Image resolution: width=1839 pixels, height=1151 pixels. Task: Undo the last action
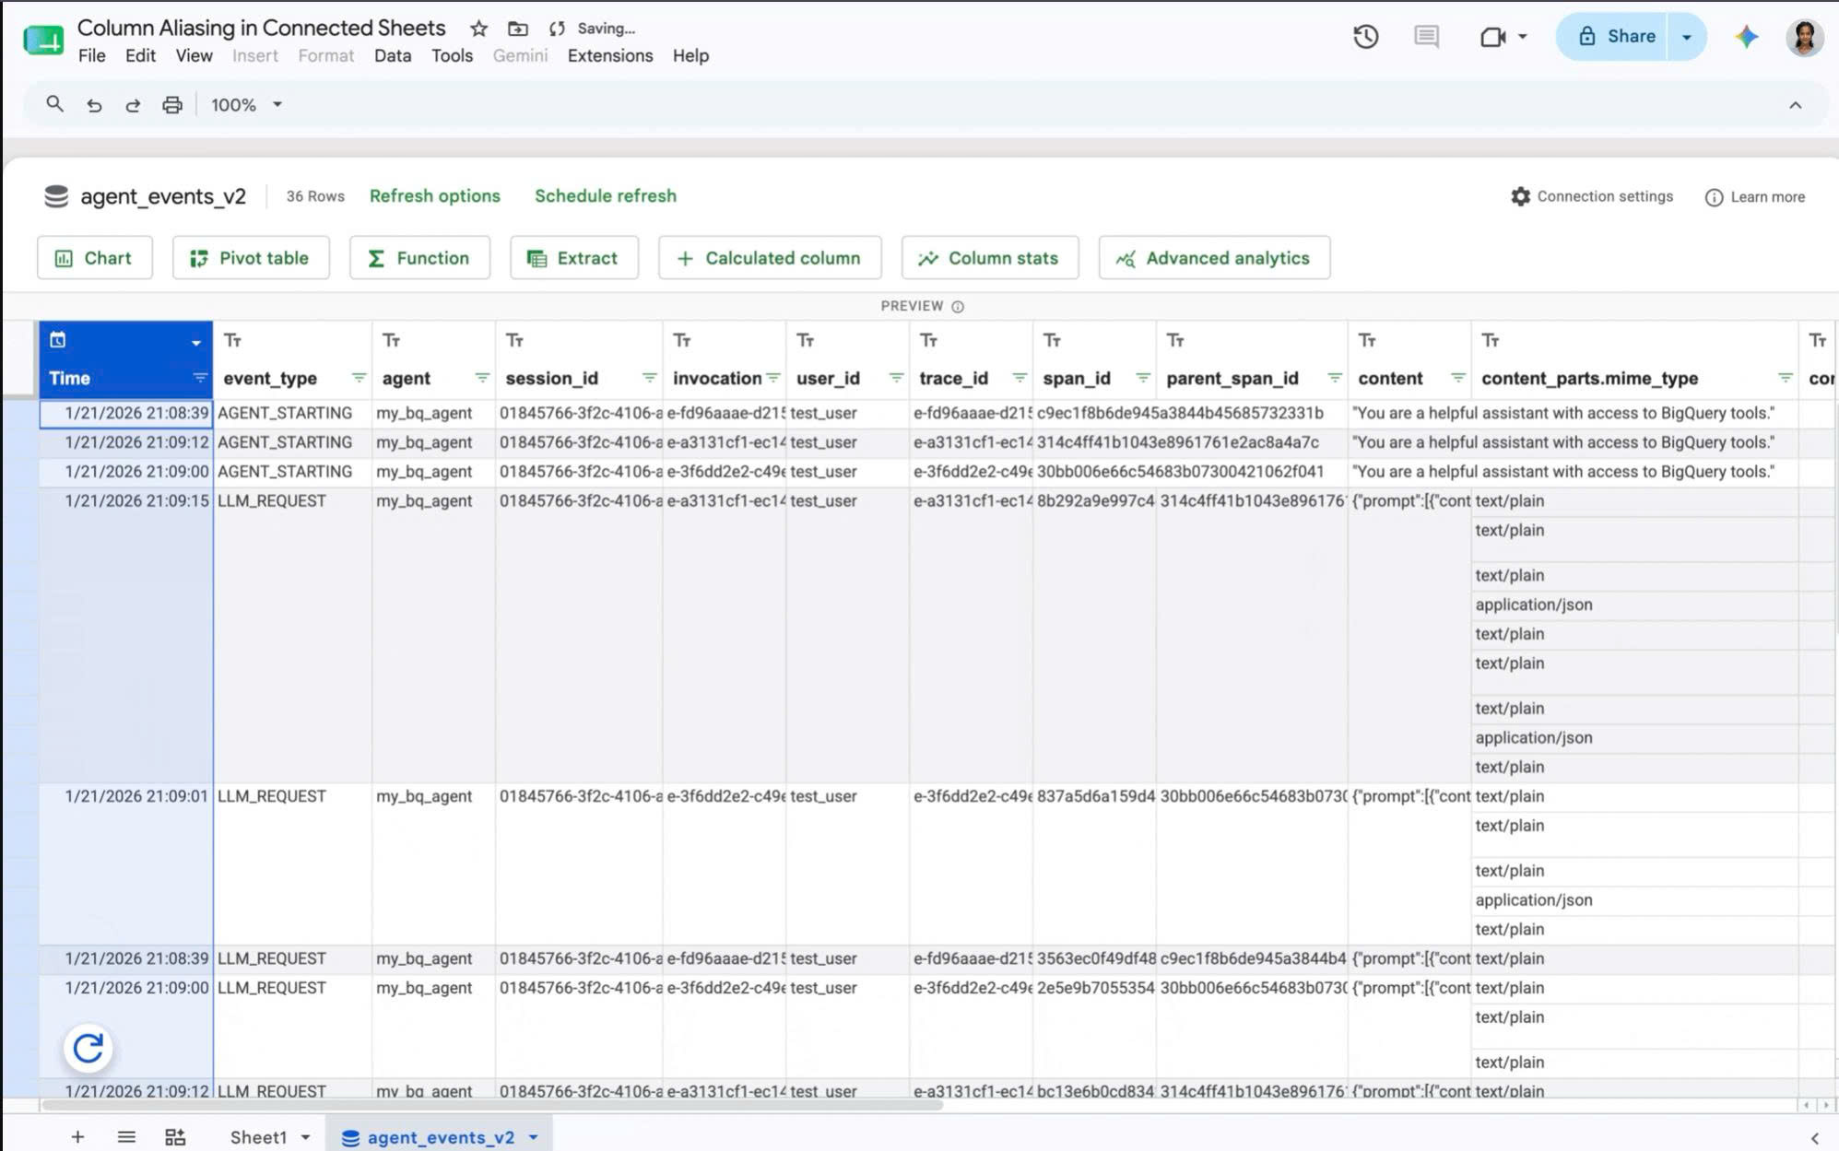click(94, 105)
